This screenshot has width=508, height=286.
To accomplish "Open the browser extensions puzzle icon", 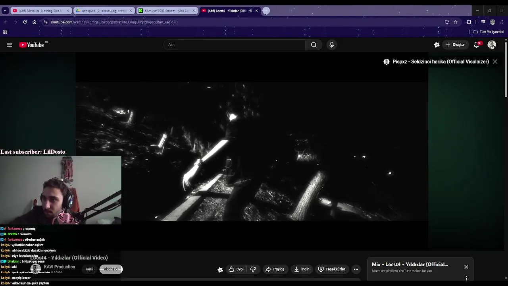I will click(x=469, y=22).
